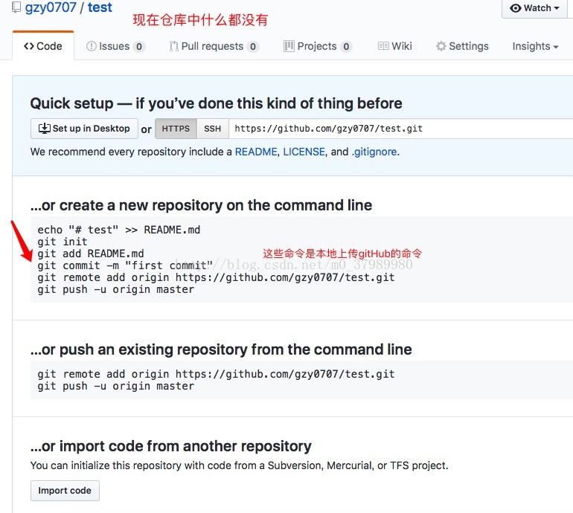Select the SSH protocol toggle

click(213, 129)
